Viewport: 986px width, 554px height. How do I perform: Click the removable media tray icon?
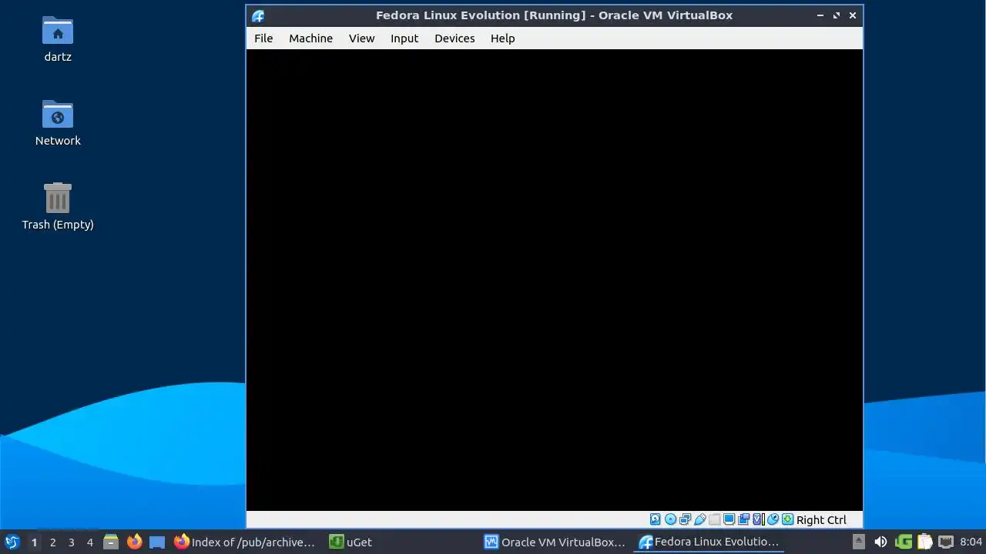859,542
